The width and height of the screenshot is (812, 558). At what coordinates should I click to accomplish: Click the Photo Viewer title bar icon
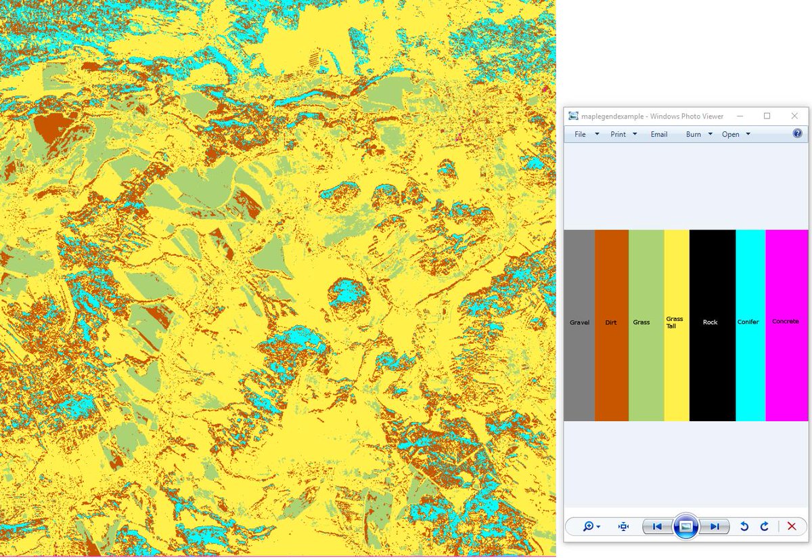coord(573,116)
